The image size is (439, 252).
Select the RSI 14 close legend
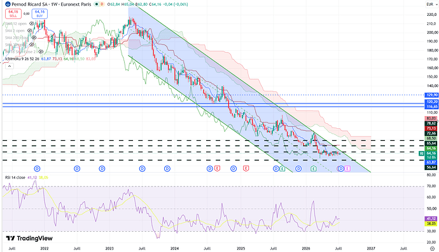[x=15, y=177]
